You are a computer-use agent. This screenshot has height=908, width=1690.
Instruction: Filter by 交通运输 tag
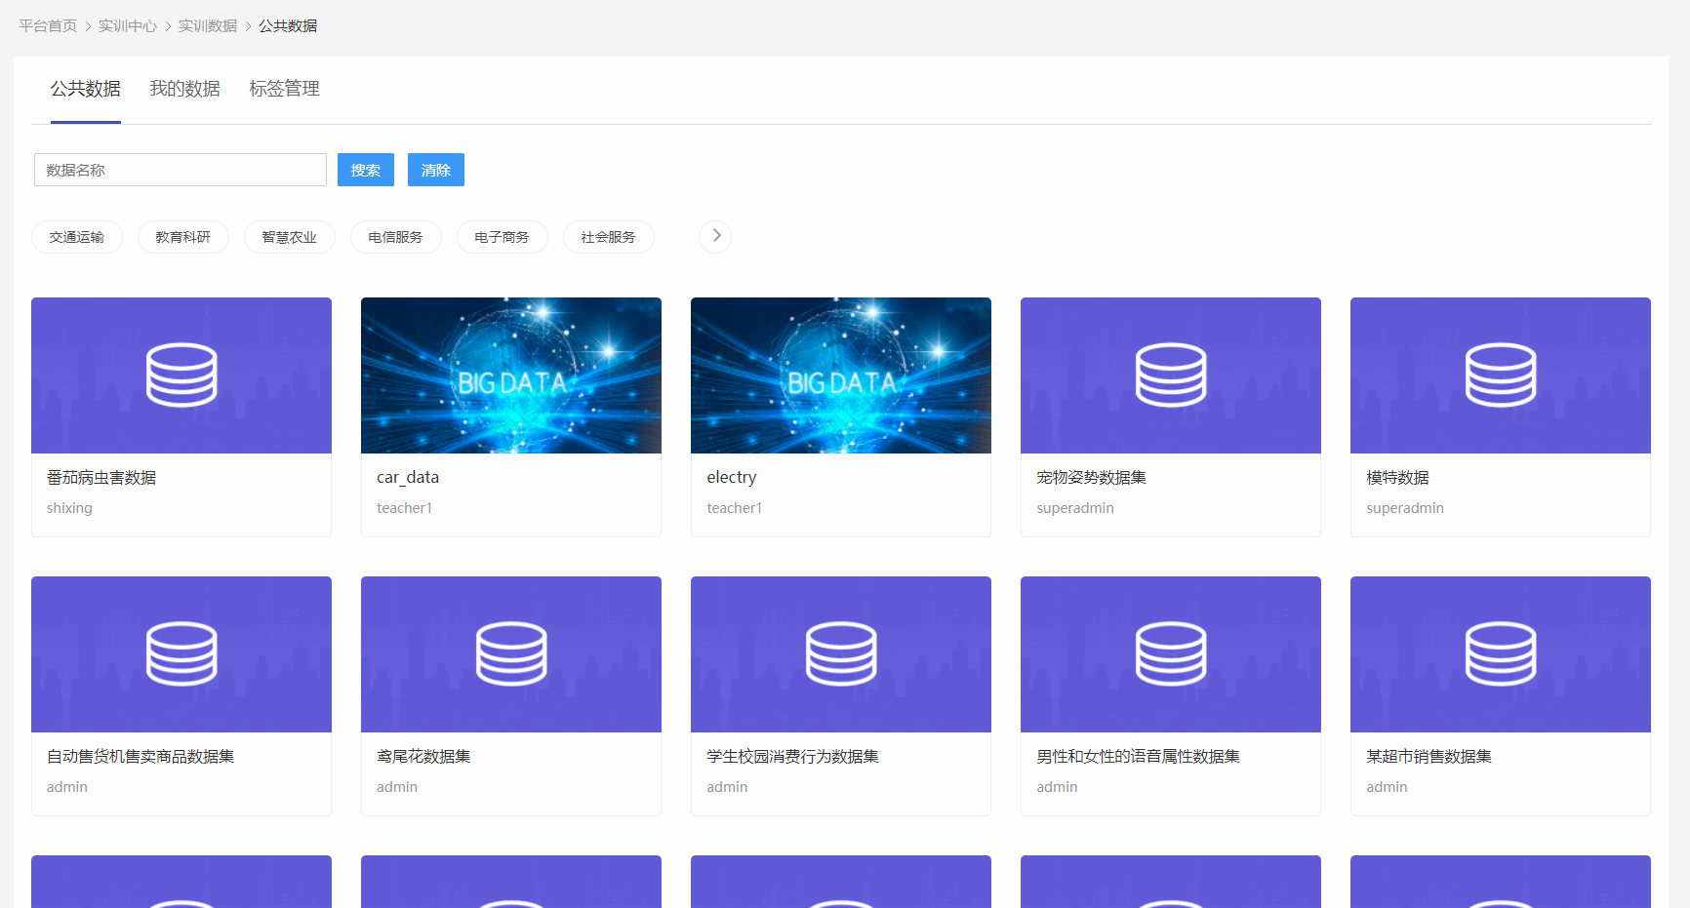pyautogui.click(x=77, y=237)
